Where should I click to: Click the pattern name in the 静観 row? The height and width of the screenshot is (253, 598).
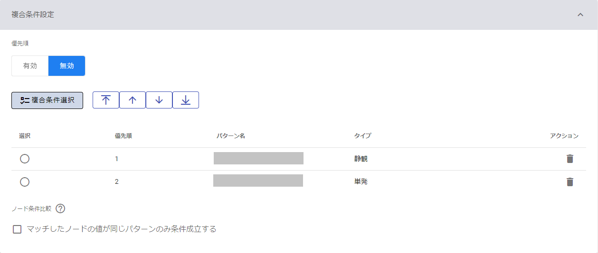[258, 158]
